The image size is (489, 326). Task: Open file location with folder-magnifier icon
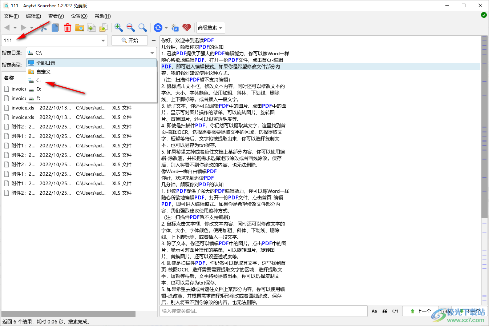click(80, 28)
